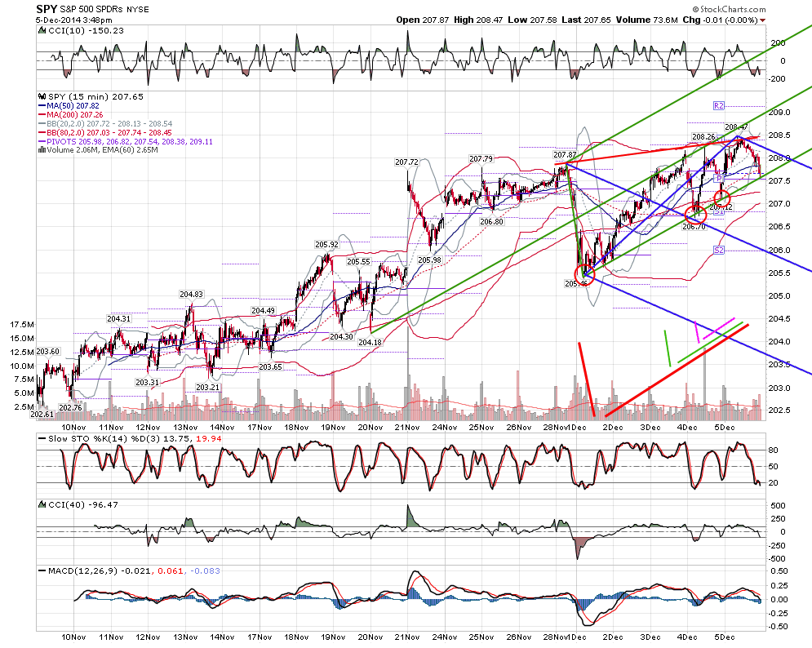Image resolution: width=812 pixels, height=648 pixels.
Task: Click the 208.26 price peak label
Action: (703, 137)
